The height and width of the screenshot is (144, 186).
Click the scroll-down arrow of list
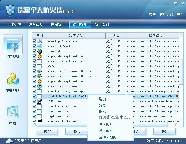[181, 119]
